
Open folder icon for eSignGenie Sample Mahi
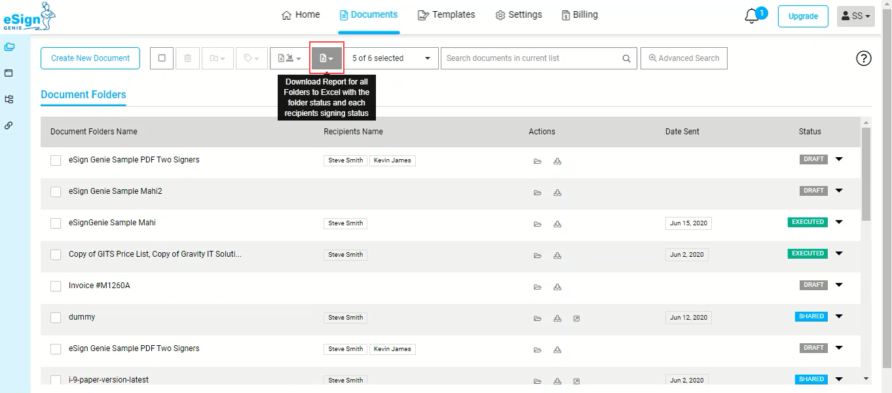[538, 224]
